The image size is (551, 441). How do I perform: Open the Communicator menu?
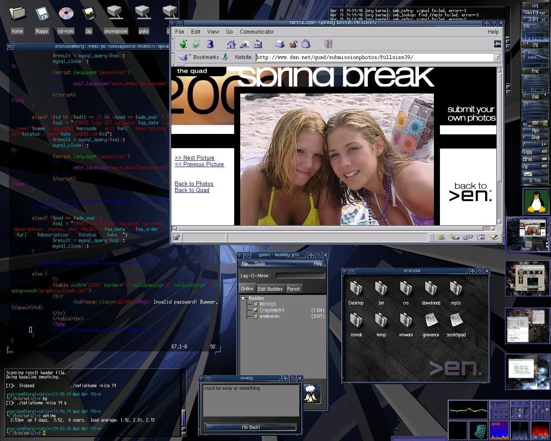[257, 31]
